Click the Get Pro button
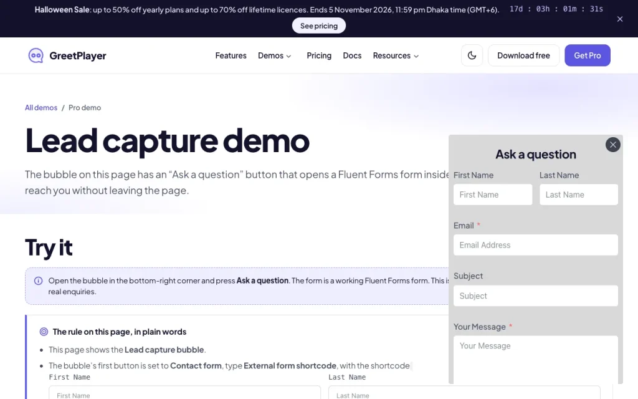 (x=587, y=55)
